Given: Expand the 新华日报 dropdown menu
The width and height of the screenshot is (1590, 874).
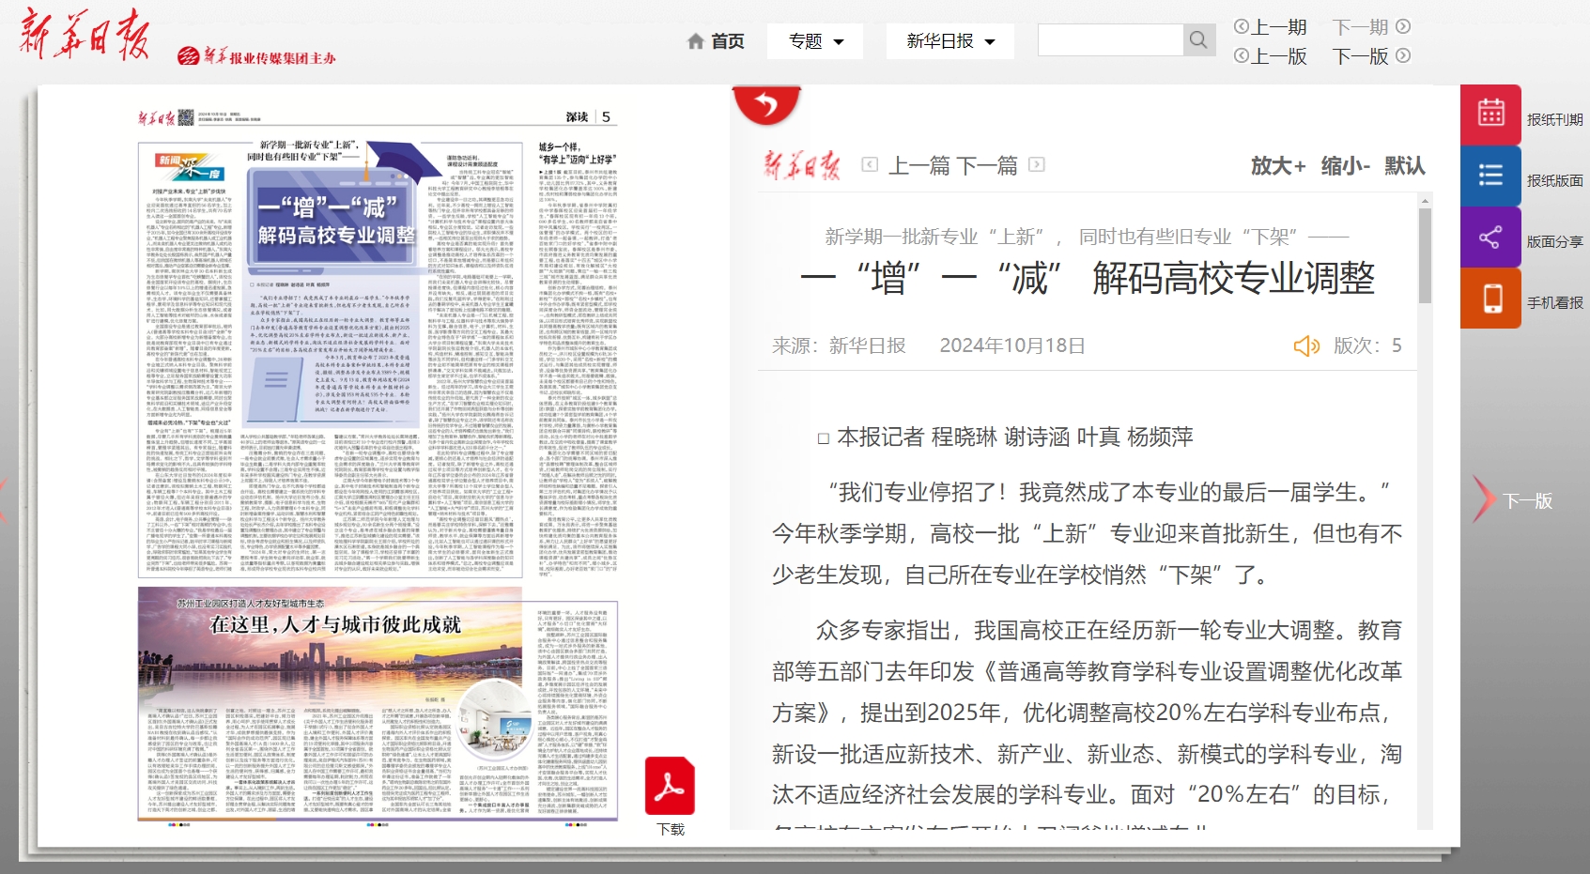Looking at the screenshot, I should (x=949, y=41).
